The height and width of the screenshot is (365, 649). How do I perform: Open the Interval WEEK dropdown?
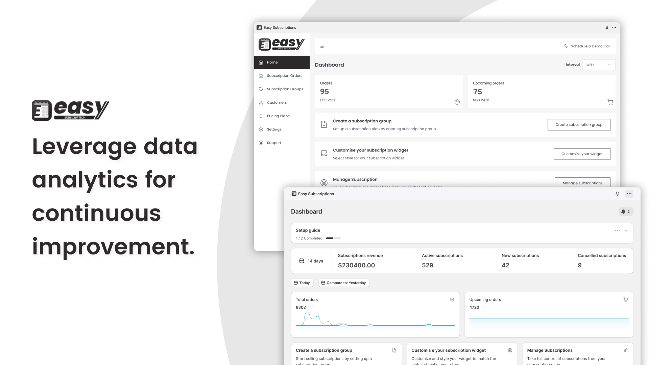pyautogui.click(x=599, y=65)
